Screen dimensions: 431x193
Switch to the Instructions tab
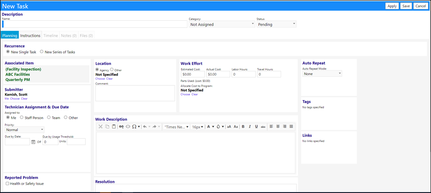tap(30, 35)
